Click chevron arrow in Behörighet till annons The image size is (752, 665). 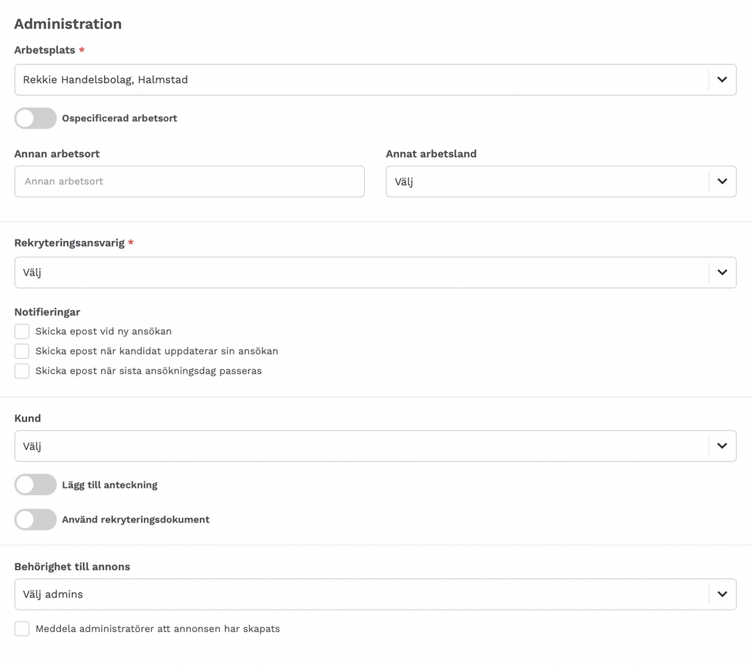tap(722, 594)
